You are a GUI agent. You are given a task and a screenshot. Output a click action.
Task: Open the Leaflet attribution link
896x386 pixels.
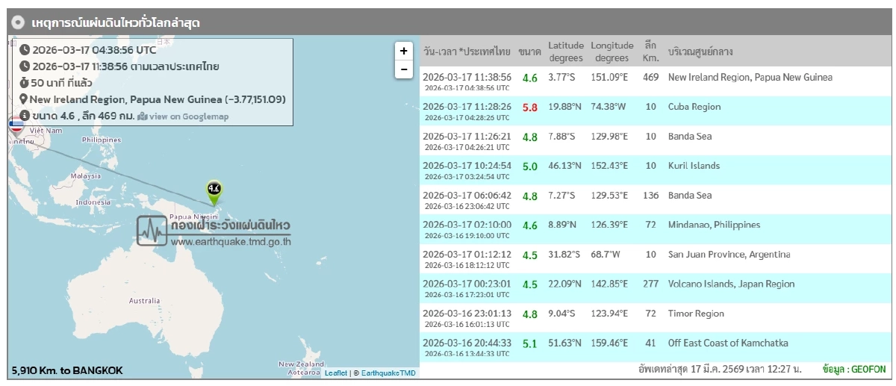335,373
